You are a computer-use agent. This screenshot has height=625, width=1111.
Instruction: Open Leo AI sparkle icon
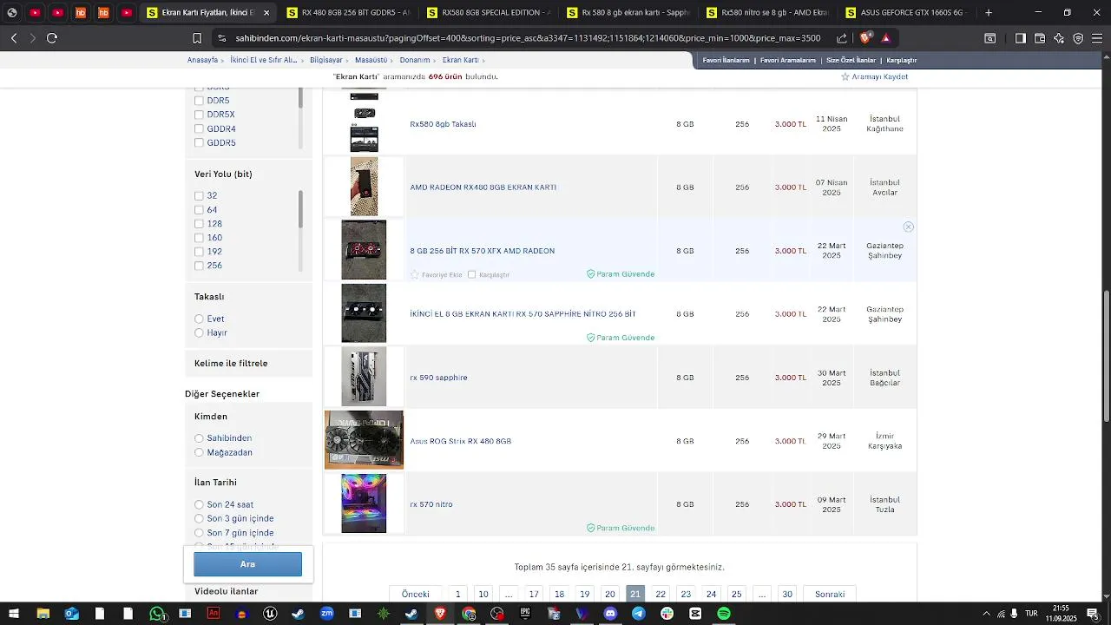1059,38
